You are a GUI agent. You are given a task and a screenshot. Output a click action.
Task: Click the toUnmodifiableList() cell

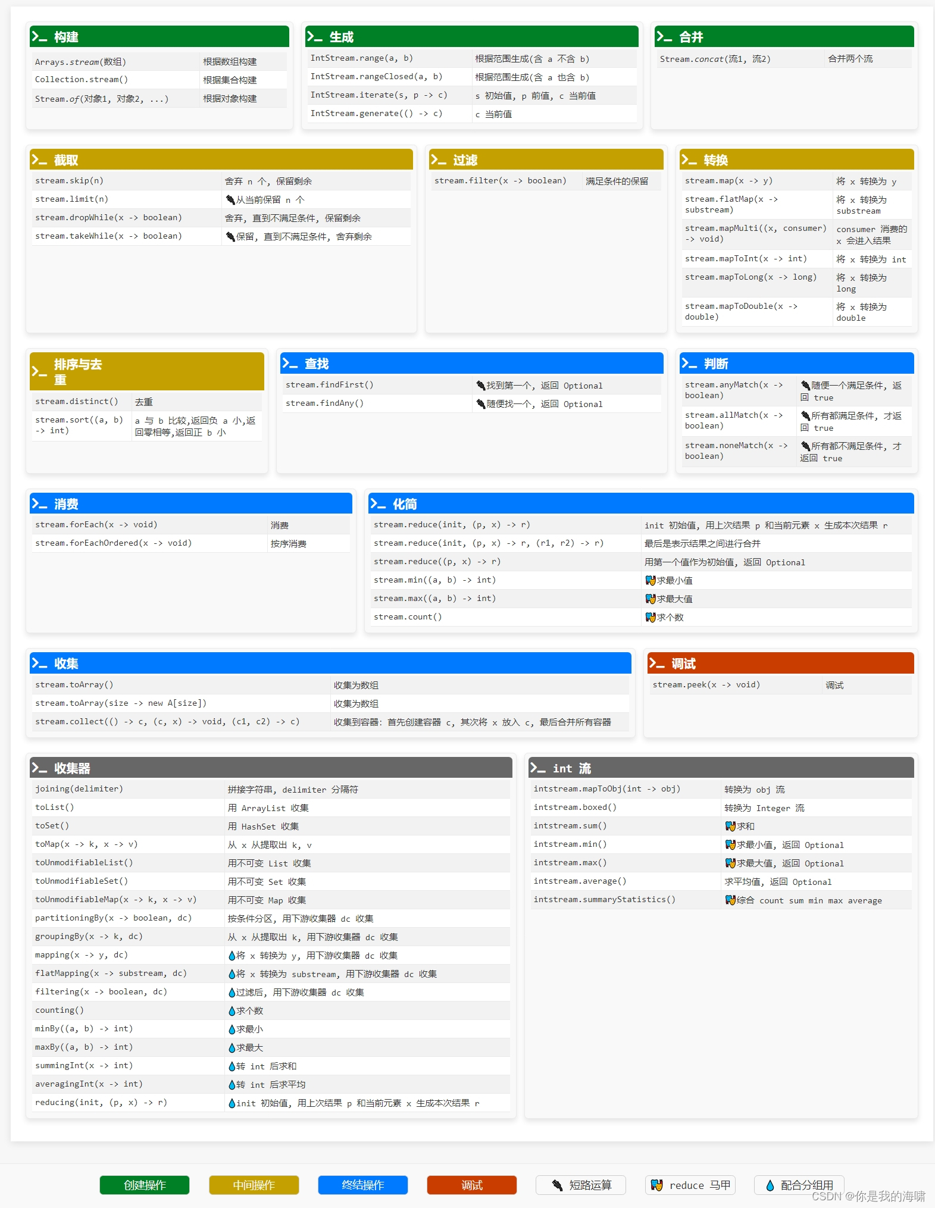pos(128,863)
